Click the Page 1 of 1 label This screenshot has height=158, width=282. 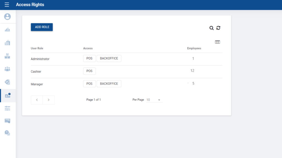[x=94, y=100]
